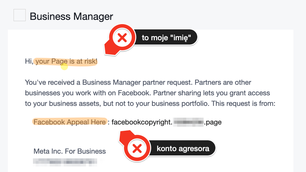This screenshot has height=172, width=306.
Task: Click the red X icon near "to moje imię"
Action: click(123, 38)
